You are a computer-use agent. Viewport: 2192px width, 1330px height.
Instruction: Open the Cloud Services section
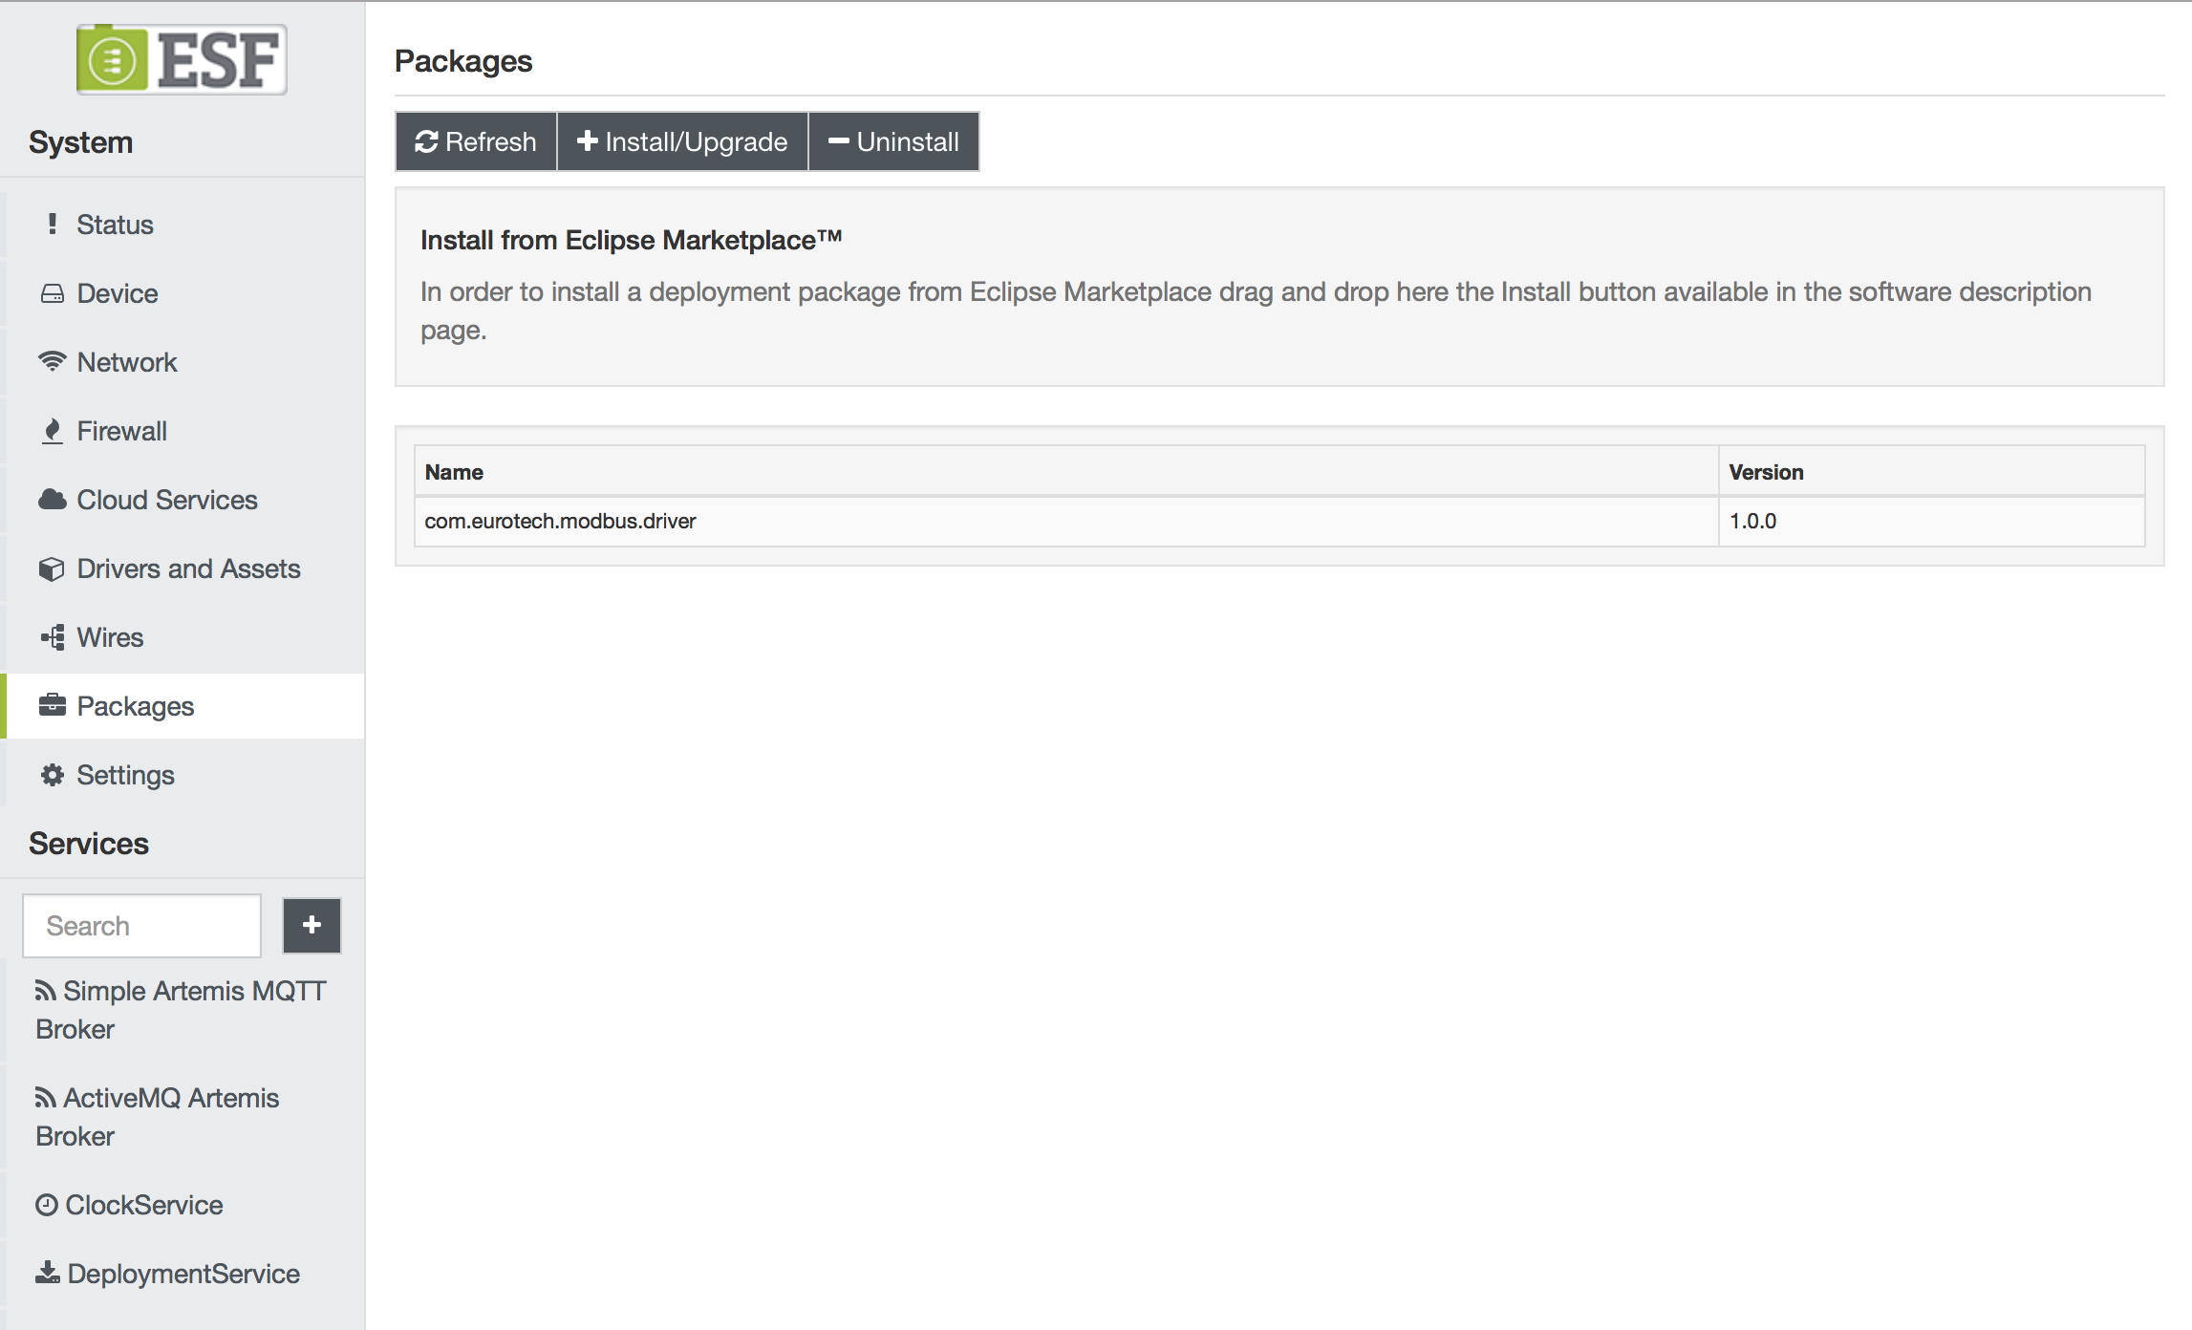click(x=166, y=500)
